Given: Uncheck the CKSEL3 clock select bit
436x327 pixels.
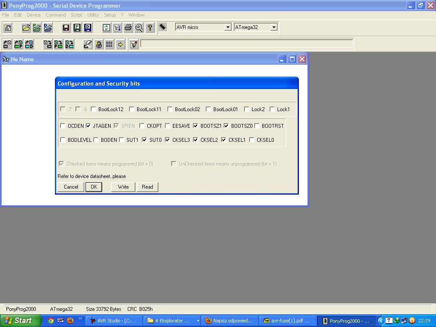Looking at the screenshot, I should click(167, 140).
